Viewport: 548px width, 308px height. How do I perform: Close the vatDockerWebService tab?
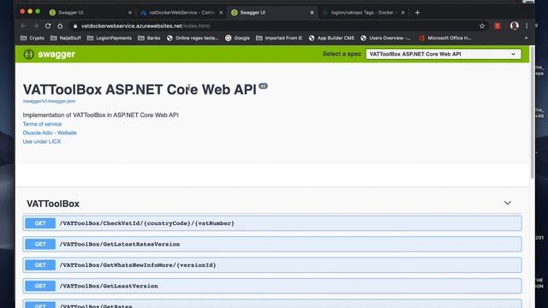[221, 13]
